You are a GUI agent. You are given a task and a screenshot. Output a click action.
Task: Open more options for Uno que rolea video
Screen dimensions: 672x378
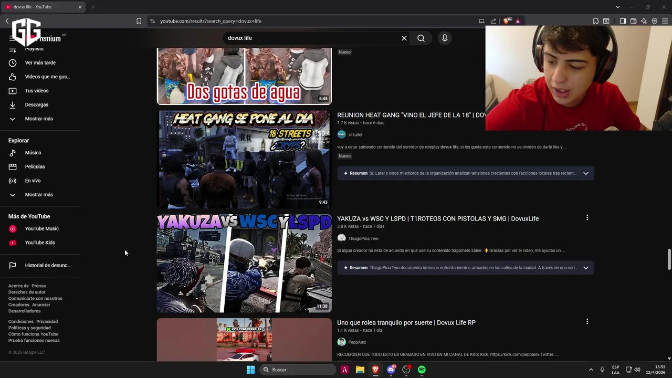(x=587, y=321)
